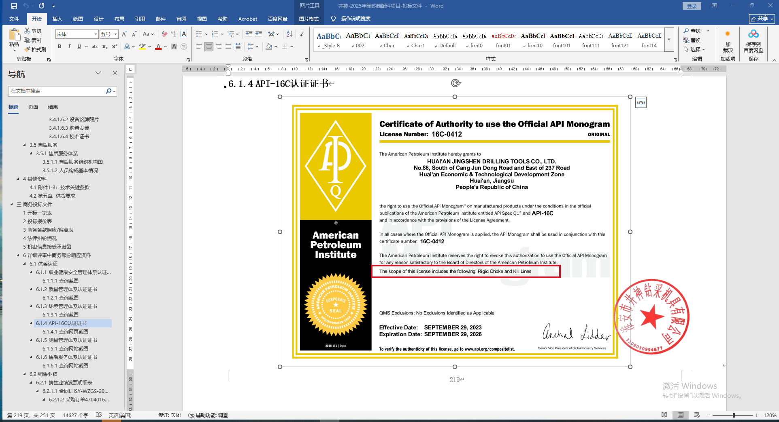Expand the bullet list options
Image resolution: width=779 pixels, height=422 pixels.
click(x=206, y=34)
